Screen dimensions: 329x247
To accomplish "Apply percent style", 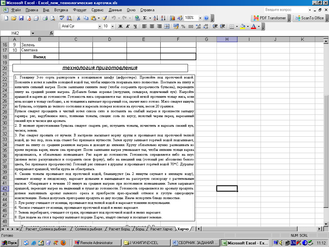I will [x=183, y=26].
